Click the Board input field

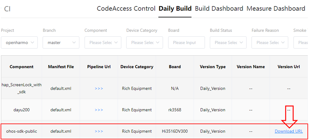[186, 43]
